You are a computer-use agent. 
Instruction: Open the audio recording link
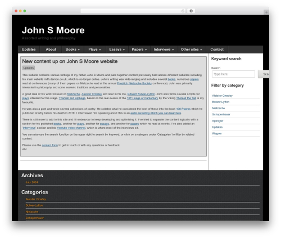156,113
